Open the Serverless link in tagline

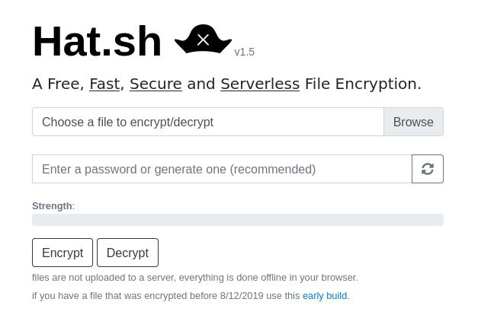pyautogui.click(x=260, y=84)
